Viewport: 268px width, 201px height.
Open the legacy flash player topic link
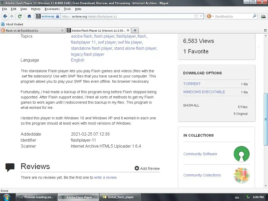87,54
